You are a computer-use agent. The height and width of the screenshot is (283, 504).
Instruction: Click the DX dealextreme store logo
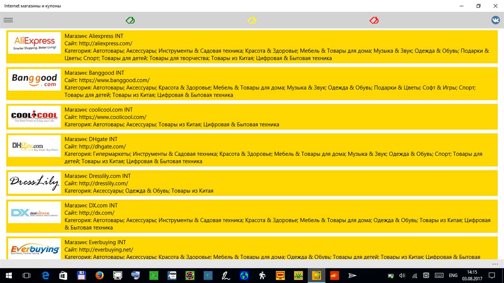click(x=35, y=212)
